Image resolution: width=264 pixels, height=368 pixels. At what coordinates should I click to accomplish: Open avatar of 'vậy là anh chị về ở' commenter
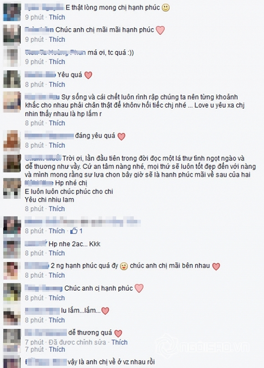pos(12,362)
